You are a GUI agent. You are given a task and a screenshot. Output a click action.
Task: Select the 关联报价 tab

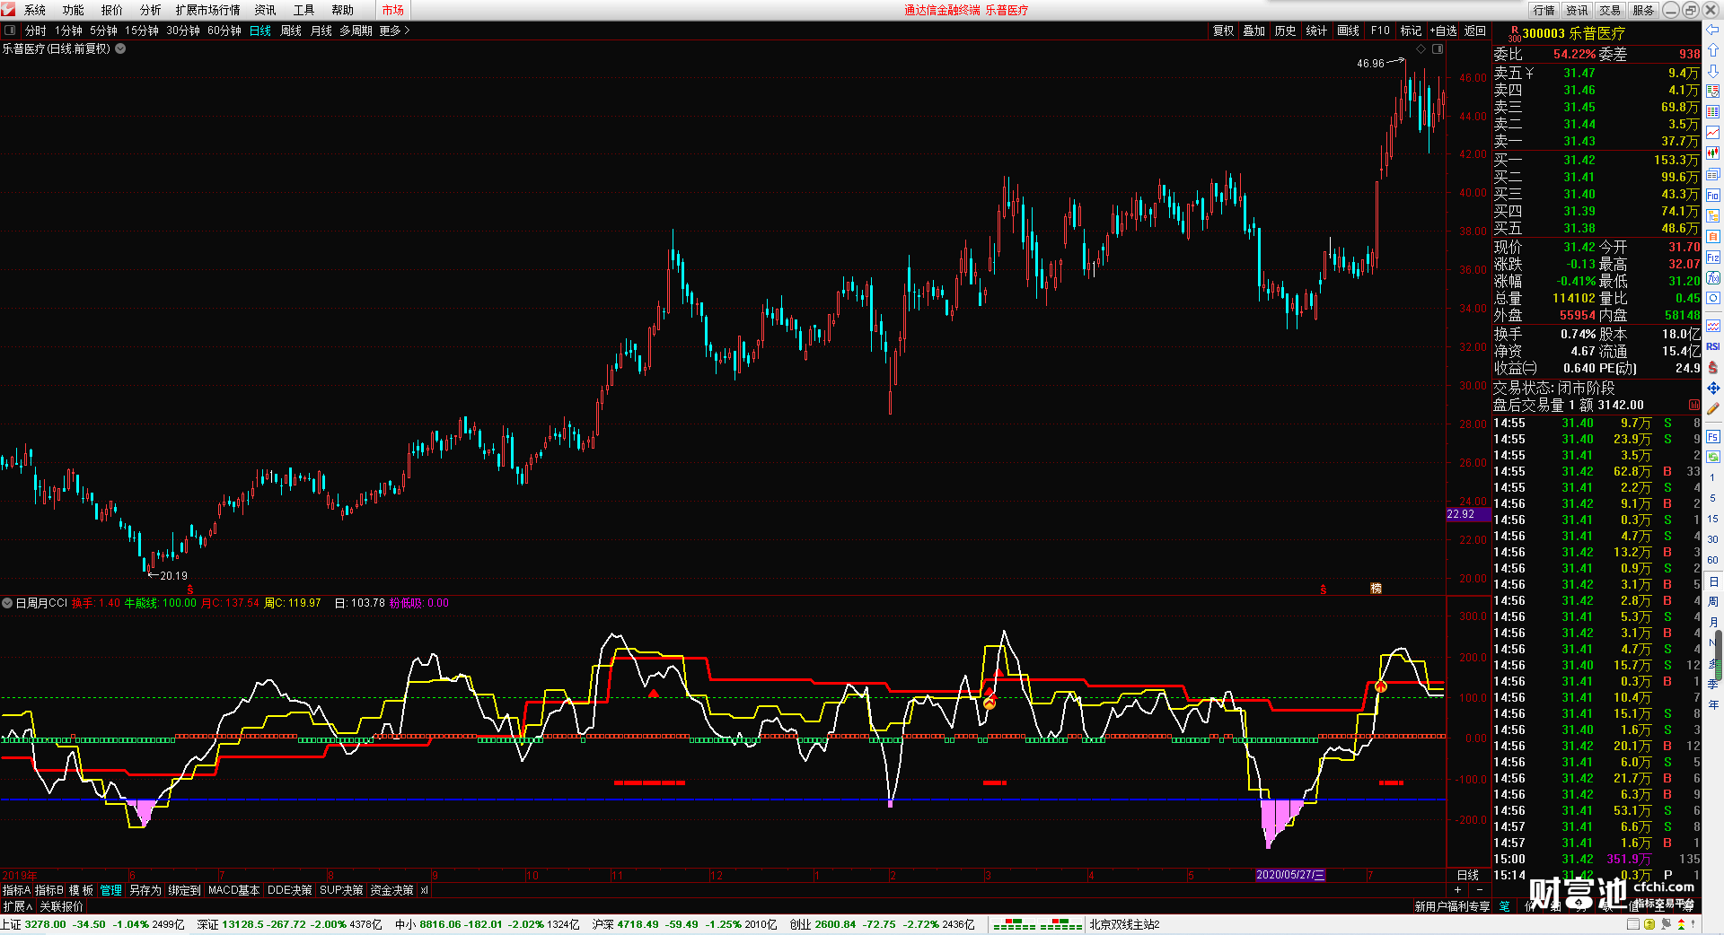(61, 906)
